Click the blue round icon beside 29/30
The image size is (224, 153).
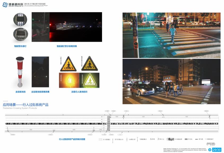(210, 150)
